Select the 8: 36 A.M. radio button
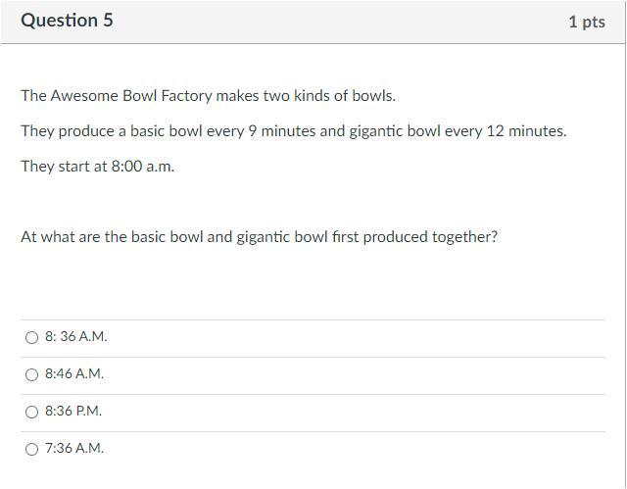The width and height of the screenshot is (627, 489). 32,337
